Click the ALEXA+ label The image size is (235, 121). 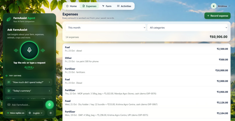(29, 67)
